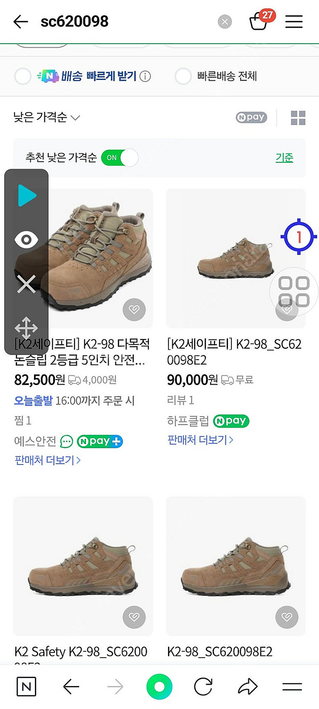Add the 82,500원 shoe to wishlist
319x709 pixels.
coord(134,309)
